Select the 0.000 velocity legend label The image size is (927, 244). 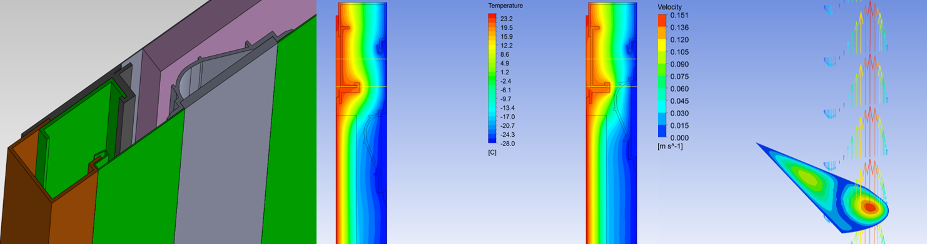tap(679, 137)
